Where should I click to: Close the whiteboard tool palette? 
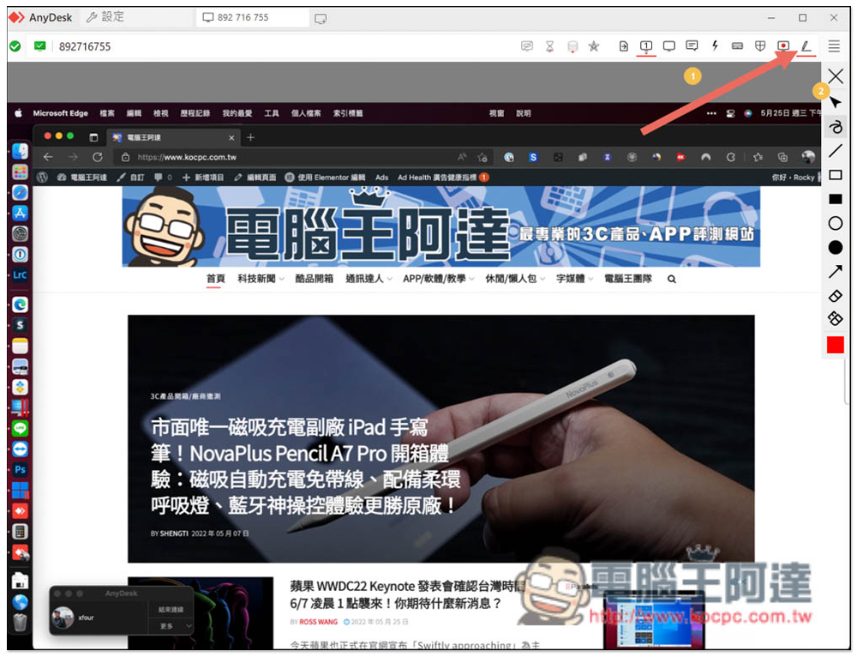[836, 76]
